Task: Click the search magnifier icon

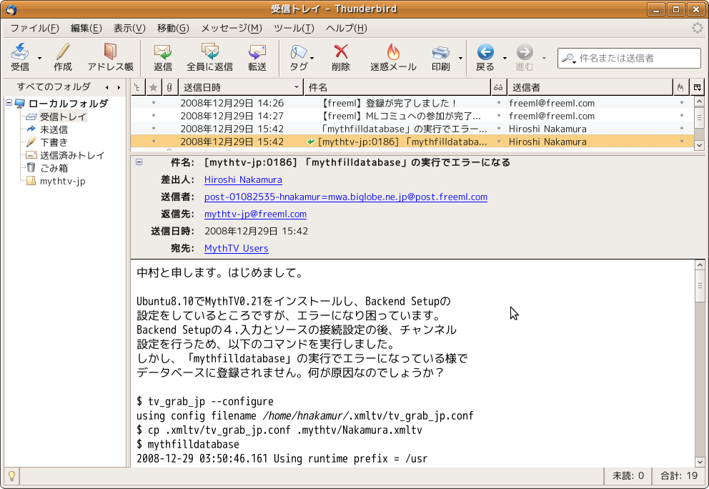Action: pyautogui.click(x=568, y=58)
